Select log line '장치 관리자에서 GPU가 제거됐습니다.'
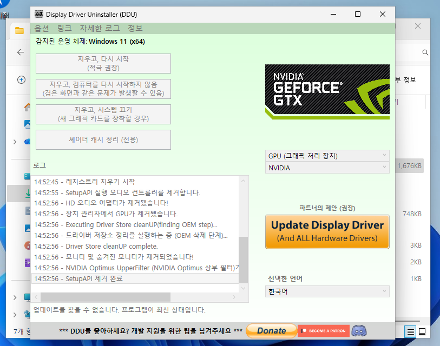Image resolution: width=440 pixels, height=346 pixels. 135,214
